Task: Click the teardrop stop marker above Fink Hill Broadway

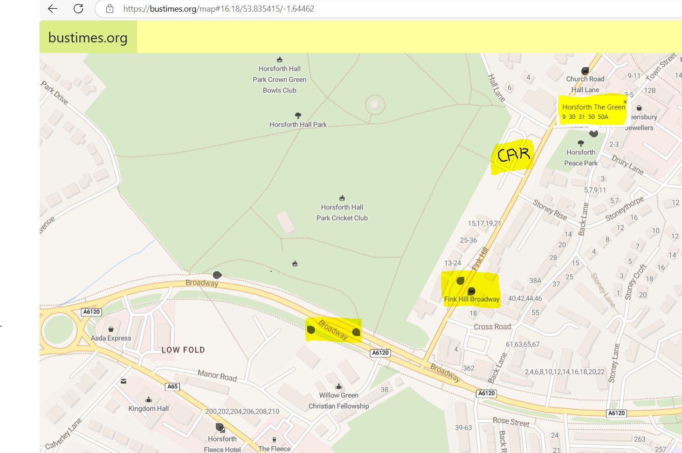Action: (x=460, y=281)
